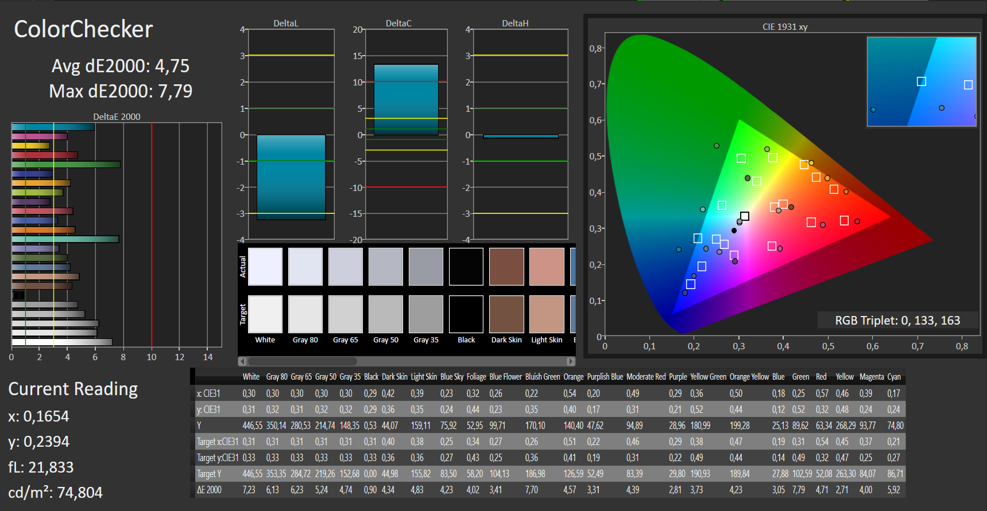Click the top cyan bar in DeltaE 2000 chart
Image resolution: width=987 pixels, height=511 pixels.
point(53,127)
